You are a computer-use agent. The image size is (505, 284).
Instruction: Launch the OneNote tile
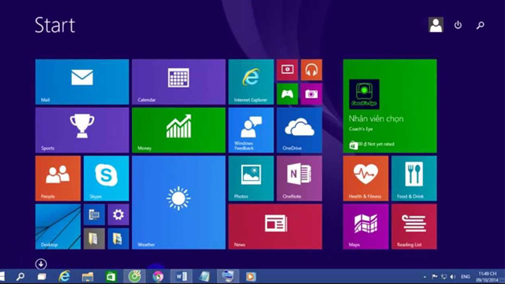coord(299,179)
